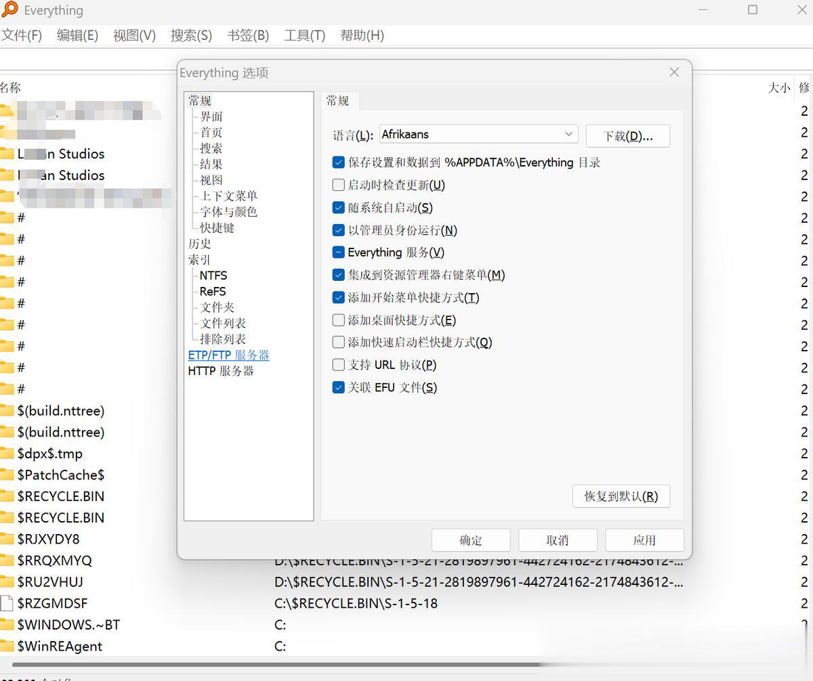Open the 文件(F) menu
Screen dimensions: 813x681
(22, 35)
